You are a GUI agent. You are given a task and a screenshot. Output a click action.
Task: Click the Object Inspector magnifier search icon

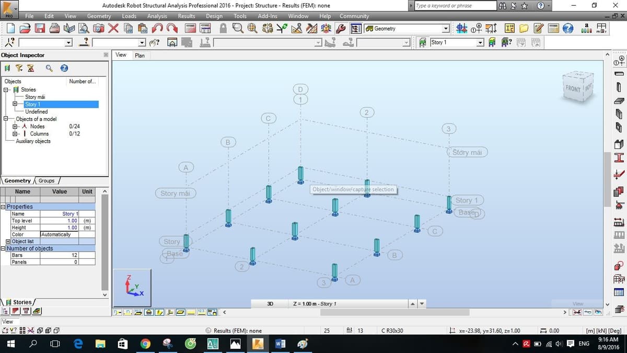[49, 68]
